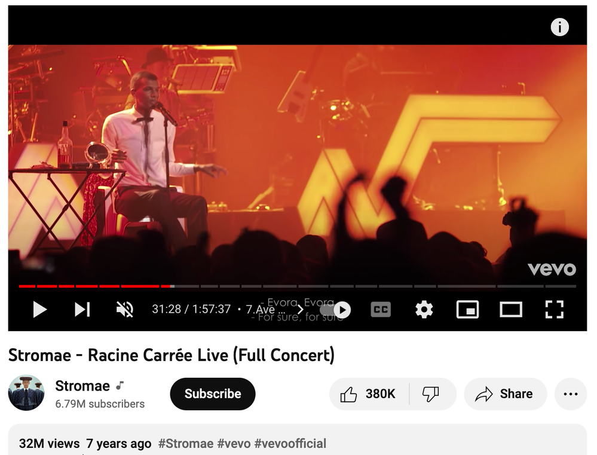Seek in the video progress bar

(298, 286)
